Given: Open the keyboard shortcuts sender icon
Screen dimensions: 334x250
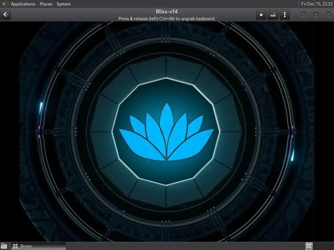Looking at the screenshot, I should point(273,15).
